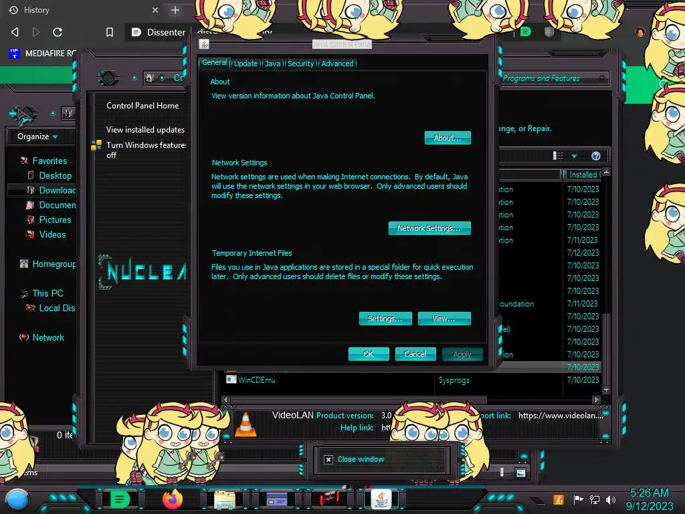685x514 pixels.
Task: Open Network Settings... dialog
Action: pos(429,228)
